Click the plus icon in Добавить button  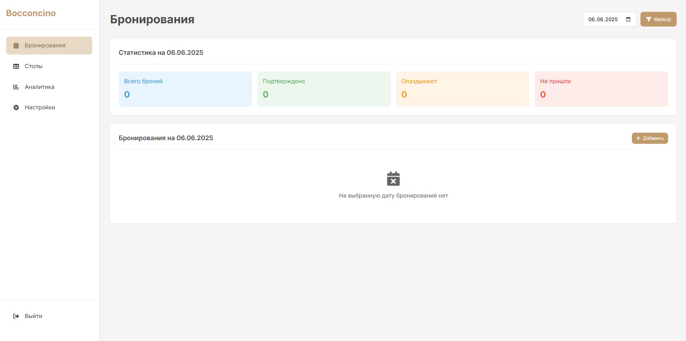(638, 138)
